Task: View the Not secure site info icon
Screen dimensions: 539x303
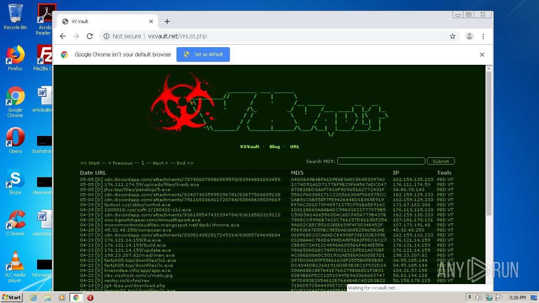Action: (x=107, y=36)
